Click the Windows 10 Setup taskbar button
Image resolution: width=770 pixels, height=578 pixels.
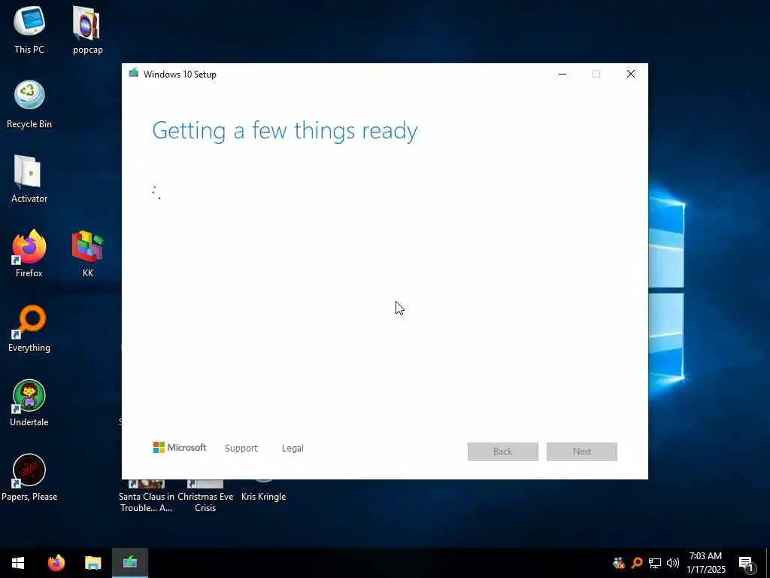(129, 563)
